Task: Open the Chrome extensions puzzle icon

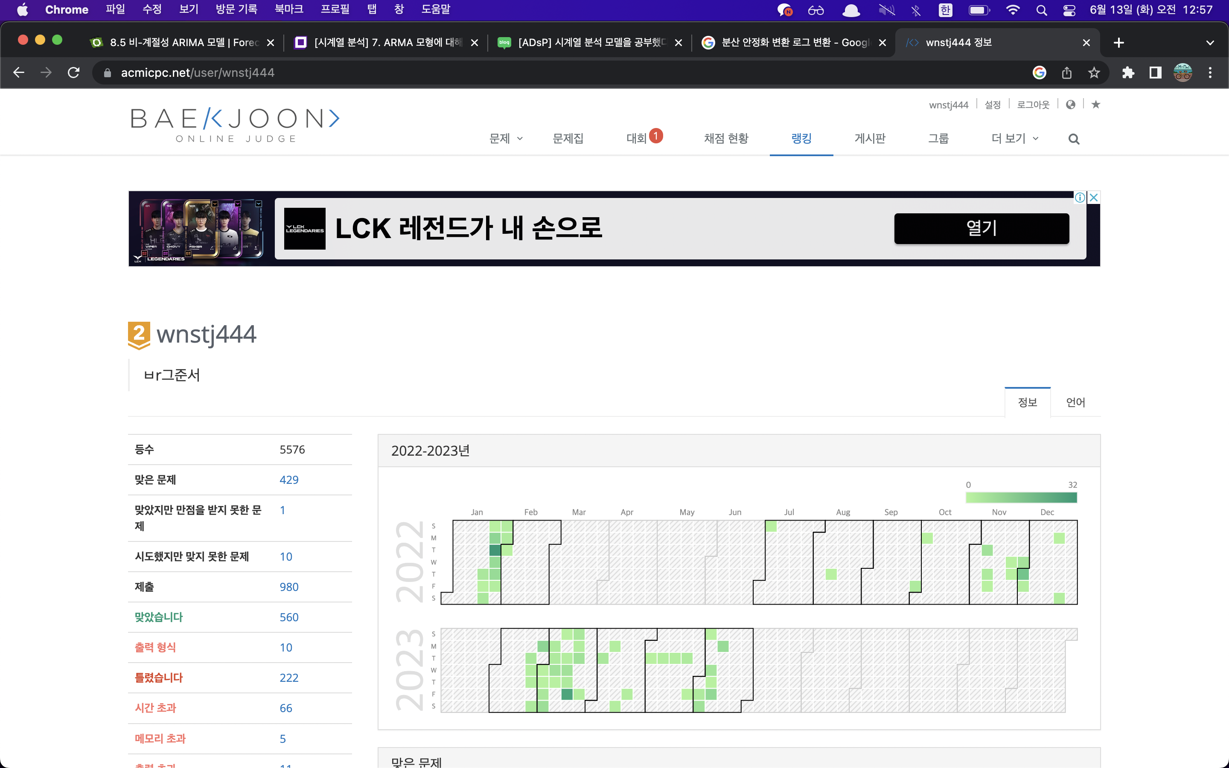Action: coord(1128,73)
